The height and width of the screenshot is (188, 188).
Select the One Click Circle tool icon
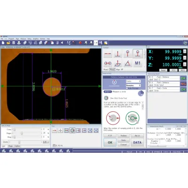pos(72,130)
